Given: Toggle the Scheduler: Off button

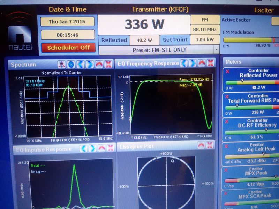Looking at the screenshot, I should pyautogui.click(x=68, y=48).
